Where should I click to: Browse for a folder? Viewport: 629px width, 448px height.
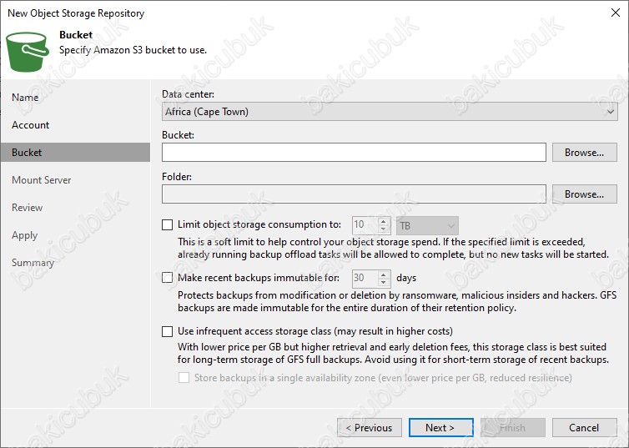[x=585, y=194]
